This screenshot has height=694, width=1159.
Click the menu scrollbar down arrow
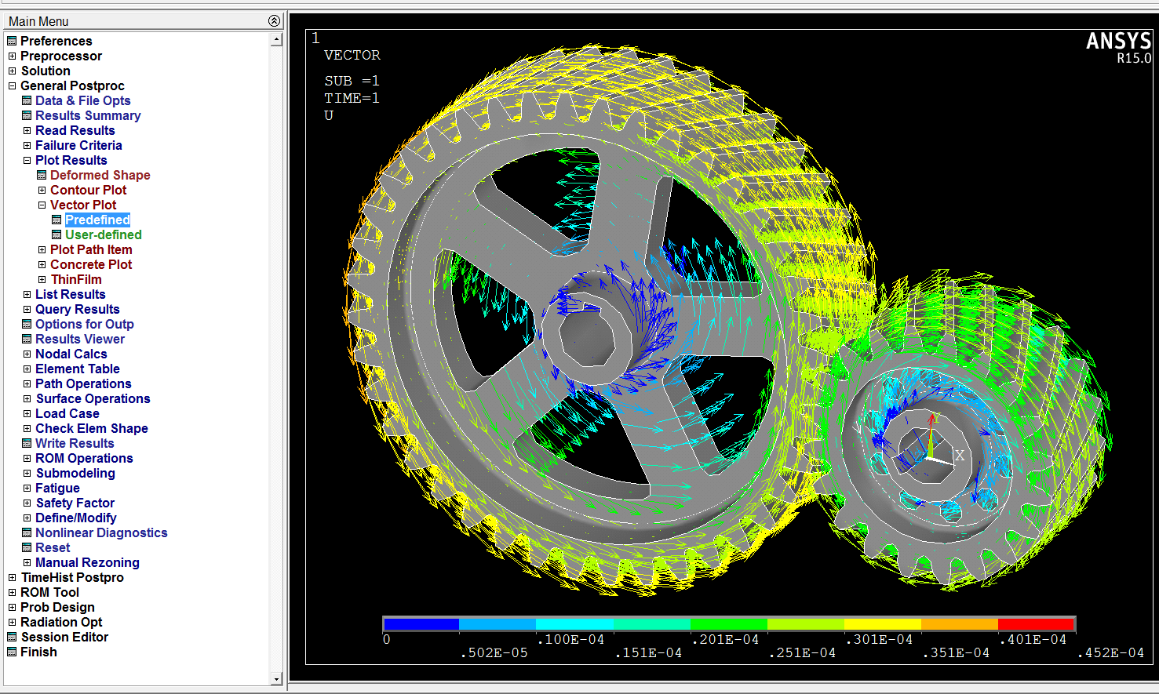coord(276,678)
